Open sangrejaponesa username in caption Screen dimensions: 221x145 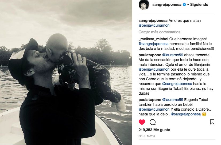[153, 21]
